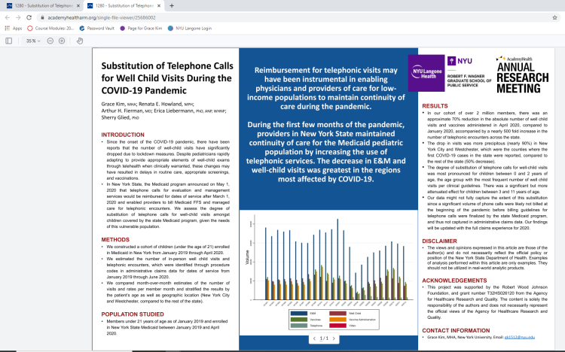The width and height of the screenshot is (565, 352).
Task: Close the second active browser tab
Action: pos(159,5)
